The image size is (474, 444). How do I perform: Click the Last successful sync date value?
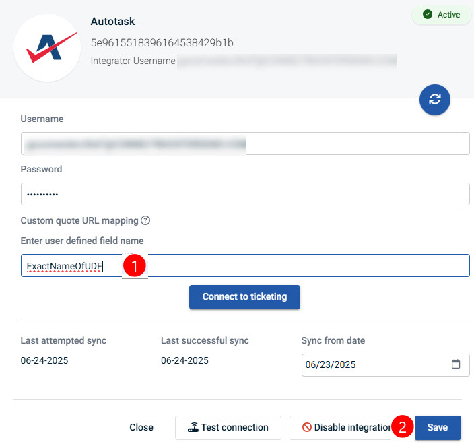point(184,360)
